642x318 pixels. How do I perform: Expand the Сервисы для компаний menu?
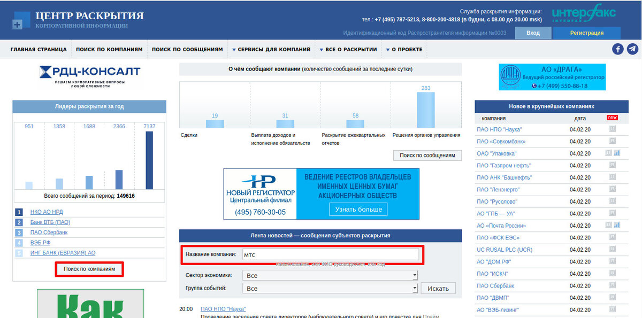click(x=271, y=49)
